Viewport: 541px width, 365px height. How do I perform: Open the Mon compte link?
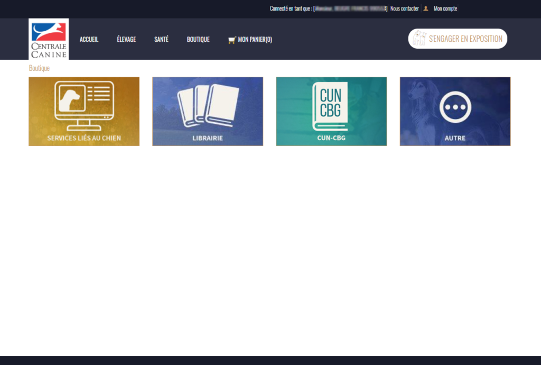pos(445,8)
